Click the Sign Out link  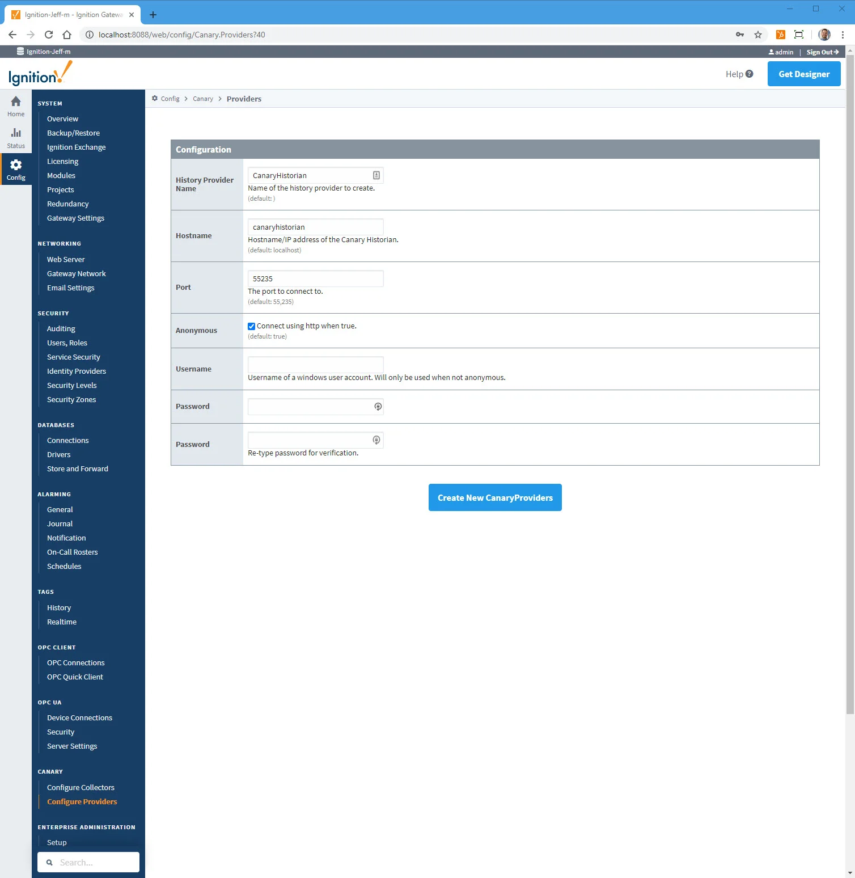tap(823, 52)
